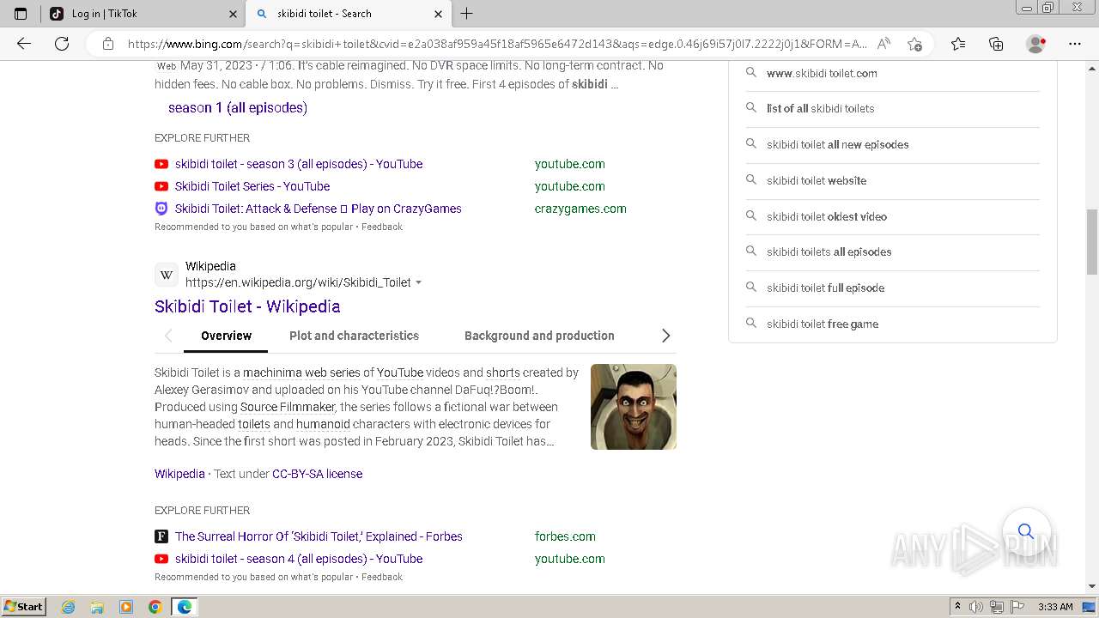This screenshot has width=1099, height=618.
Task: Open a new tab with plus icon
Action: tap(467, 14)
